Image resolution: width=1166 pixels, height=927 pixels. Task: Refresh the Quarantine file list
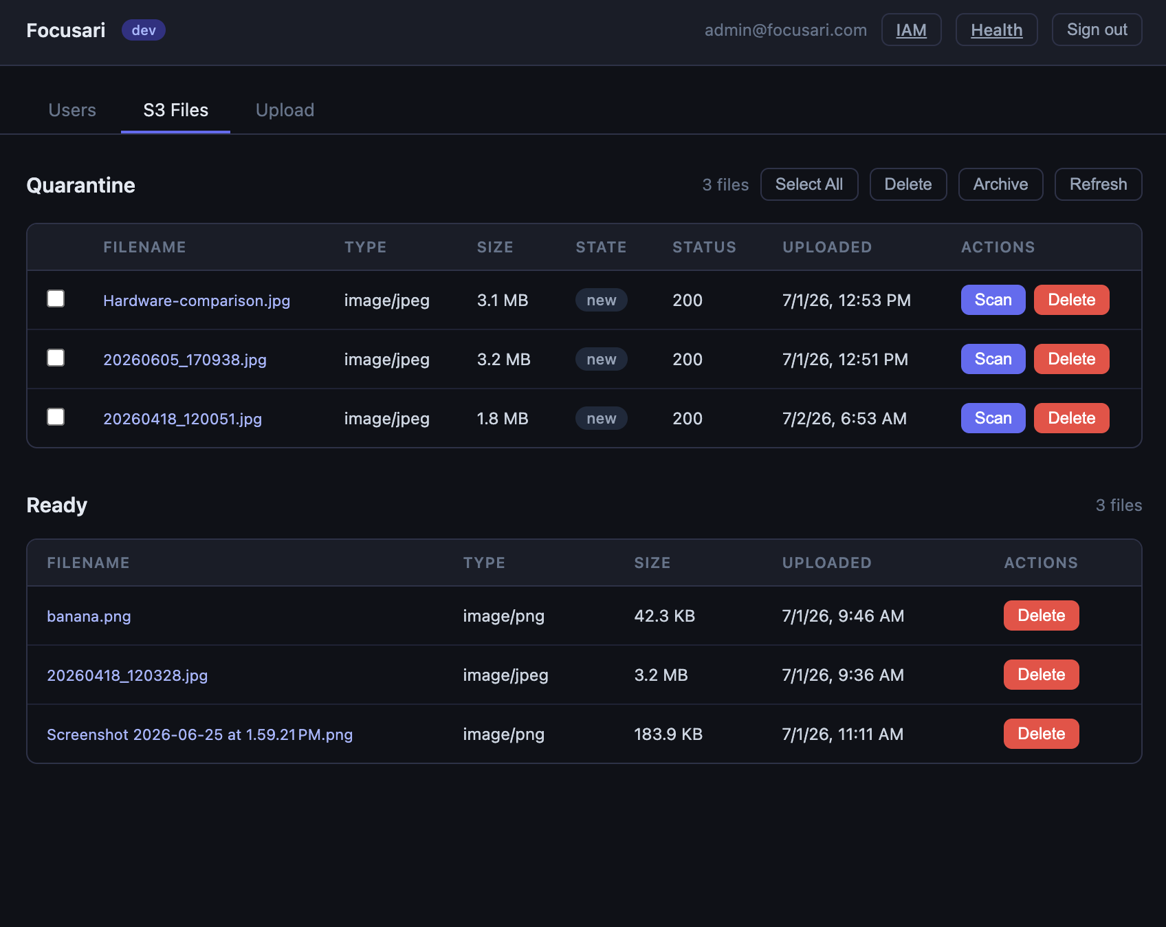(1098, 184)
